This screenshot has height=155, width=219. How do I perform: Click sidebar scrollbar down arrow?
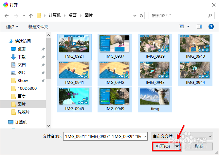pos(48,126)
